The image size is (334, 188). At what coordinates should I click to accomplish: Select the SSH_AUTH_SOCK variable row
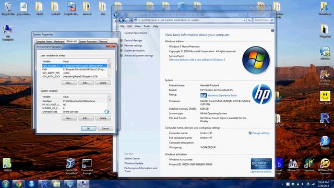coord(74,76)
